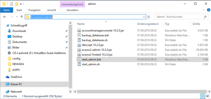
Task: Unpin Desktop from Schnellzugriff
Action: (x=66, y=37)
